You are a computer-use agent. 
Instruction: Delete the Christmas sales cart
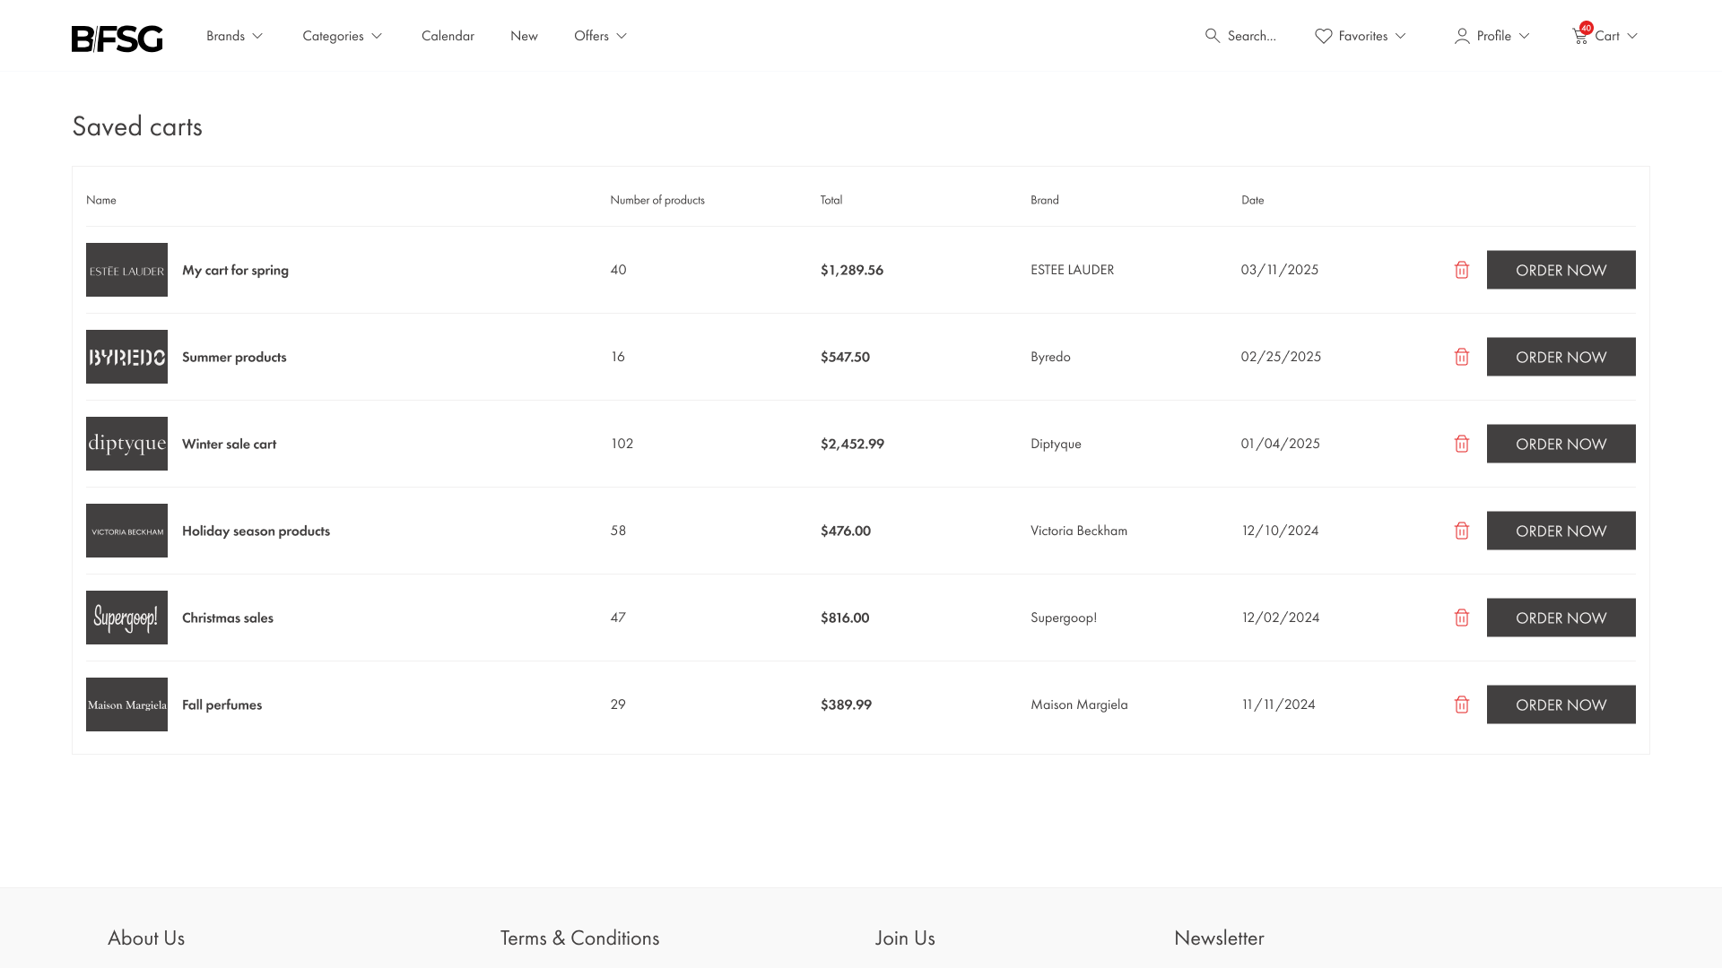(1462, 618)
